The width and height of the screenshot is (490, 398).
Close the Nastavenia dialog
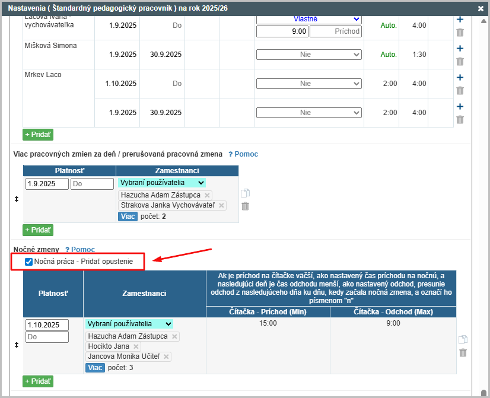click(x=481, y=8)
